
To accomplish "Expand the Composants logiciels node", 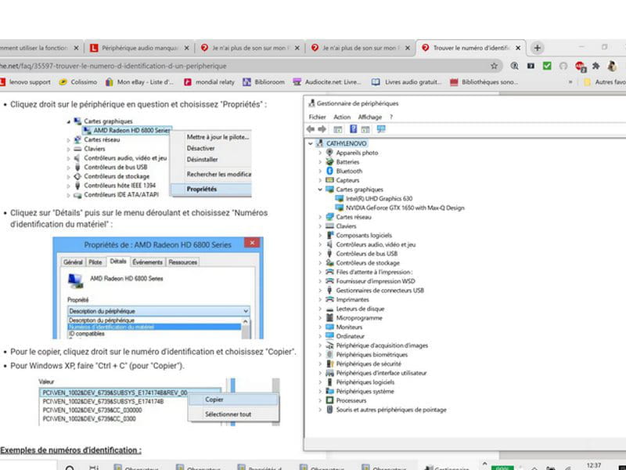I will (x=320, y=236).
